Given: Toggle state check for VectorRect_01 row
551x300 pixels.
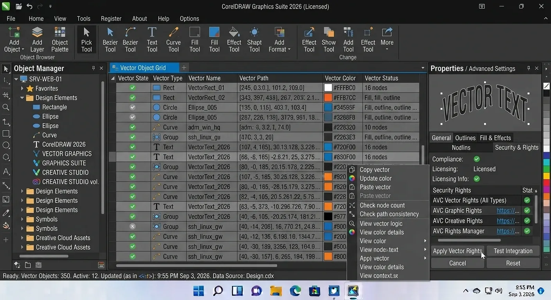Looking at the screenshot, I should click(133, 88).
